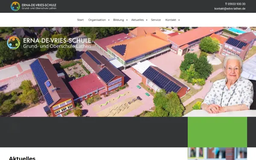256x160 pixels.
Task: Expand the dropdown arrow next to Organisation
Action: (x=109, y=20)
